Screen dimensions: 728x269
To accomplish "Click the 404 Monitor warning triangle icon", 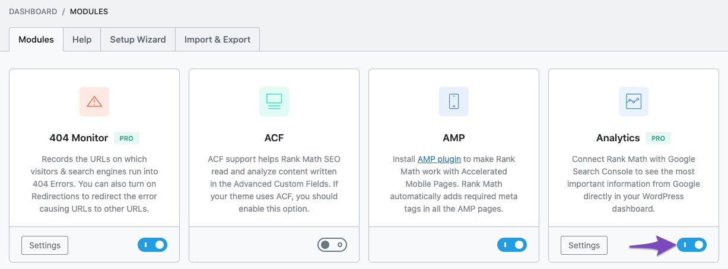I will [94, 102].
